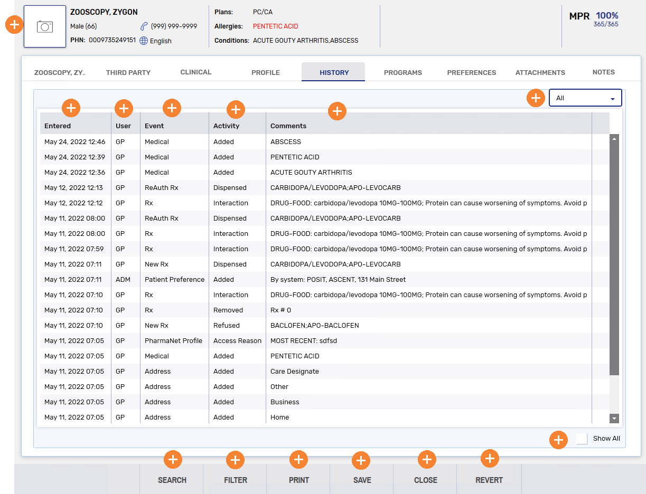Click the Revert button
The image size is (646, 494).
(489, 480)
